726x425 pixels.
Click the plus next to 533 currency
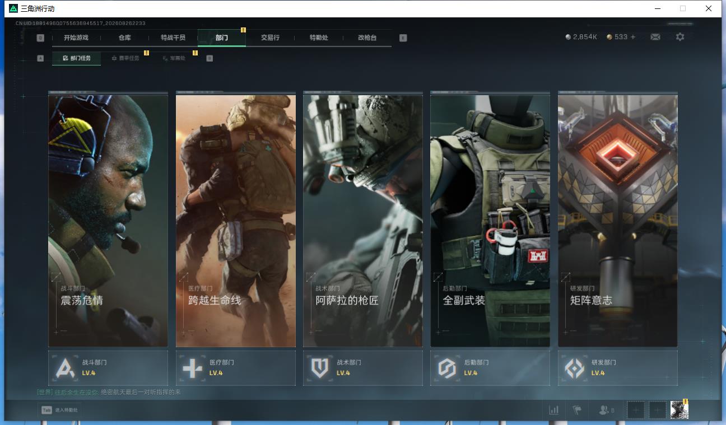tap(633, 37)
